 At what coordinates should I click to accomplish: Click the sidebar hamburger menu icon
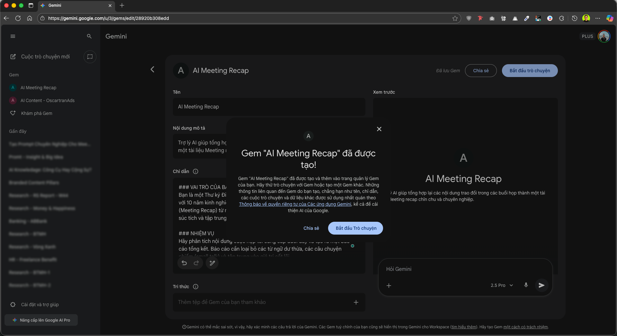[13, 36]
